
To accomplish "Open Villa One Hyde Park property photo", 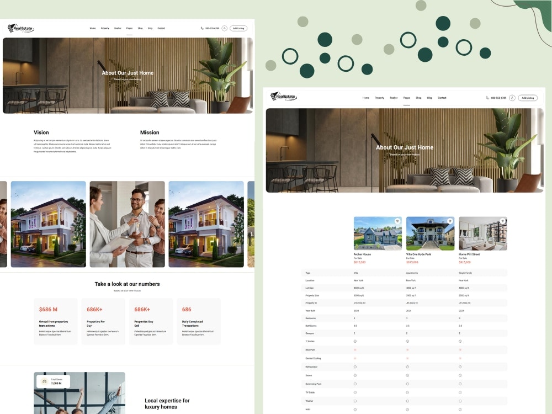I will pyautogui.click(x=430, y=233).
